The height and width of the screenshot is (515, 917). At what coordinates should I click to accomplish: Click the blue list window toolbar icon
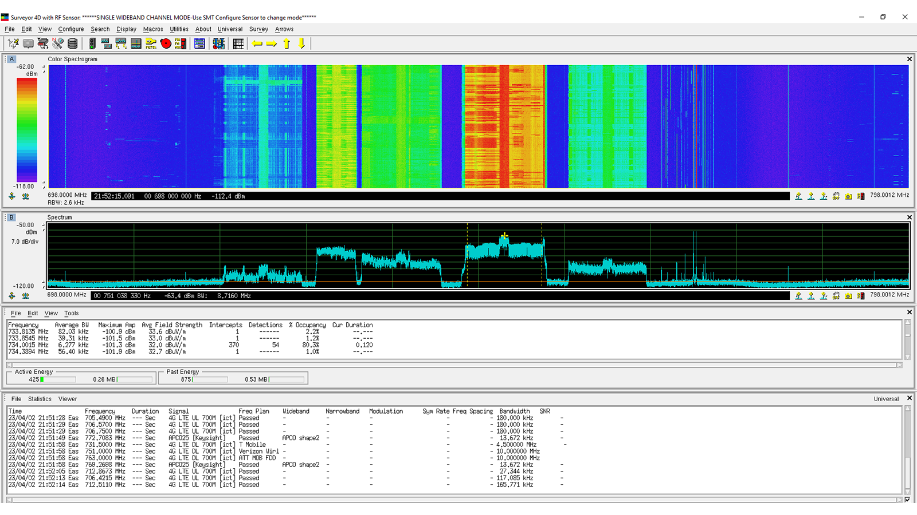[199, 43]
